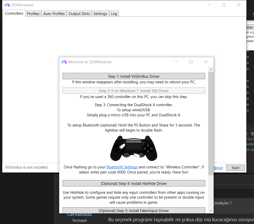This screenshot has width=254, height=224.
Task: Open the Settings tab
Action: 100,14
